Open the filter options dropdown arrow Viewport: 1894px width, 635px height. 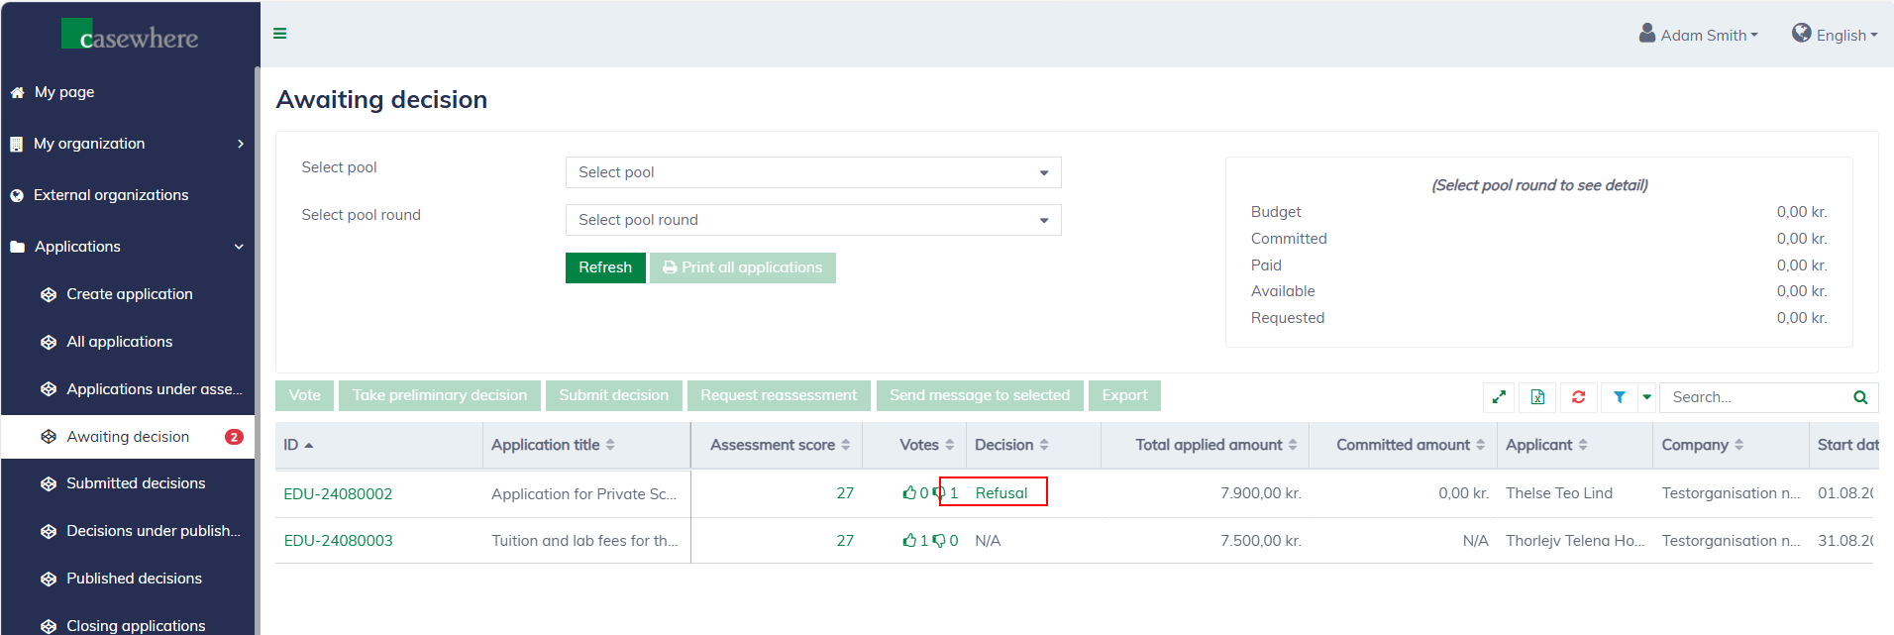tap(1646, 397)
